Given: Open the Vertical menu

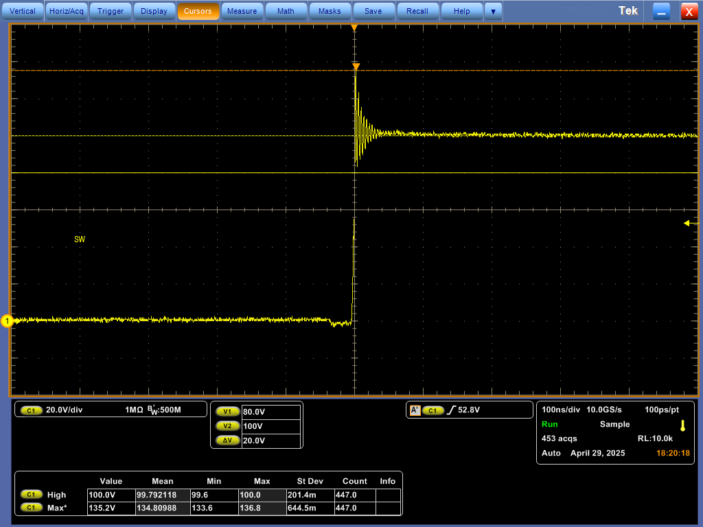Looking at the screenshot, I should [23, 11].
